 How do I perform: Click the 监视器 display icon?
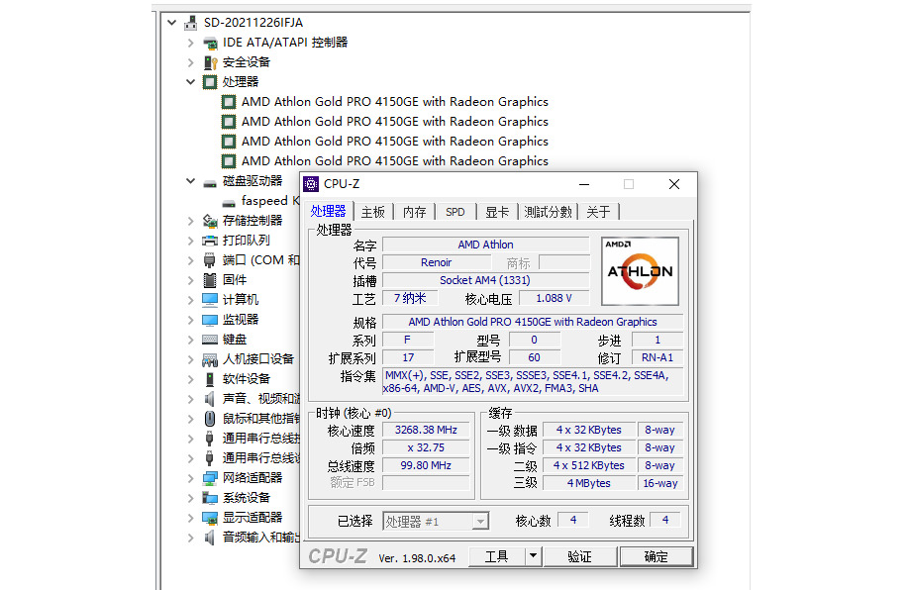coord(210,320)
